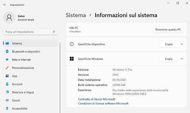Click the 21H2 version value
The image size is (190, 113).
tap(115, 75)
